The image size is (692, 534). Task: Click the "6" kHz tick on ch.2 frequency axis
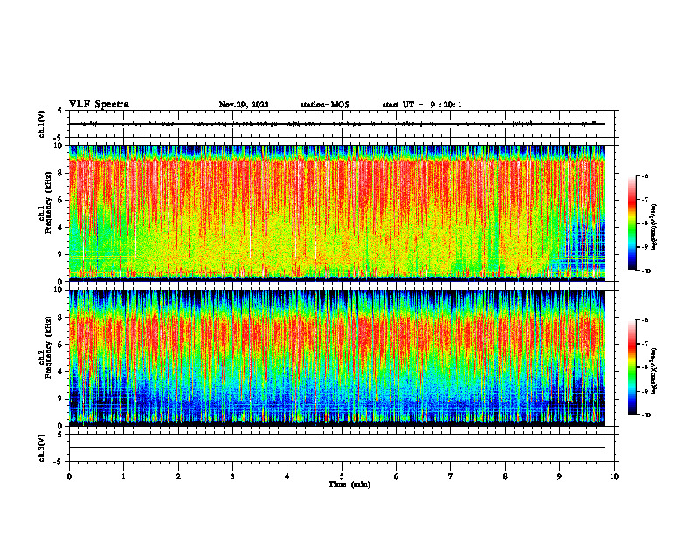coord(61,345)
